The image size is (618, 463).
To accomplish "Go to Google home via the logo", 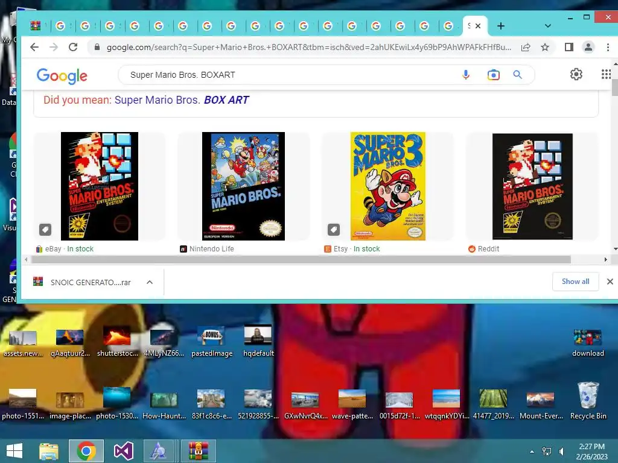I will coord(62,76).
